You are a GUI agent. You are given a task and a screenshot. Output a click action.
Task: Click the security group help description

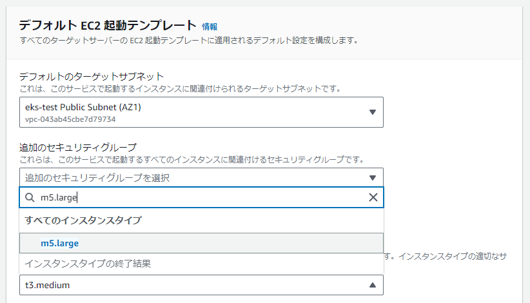point(191,159)
